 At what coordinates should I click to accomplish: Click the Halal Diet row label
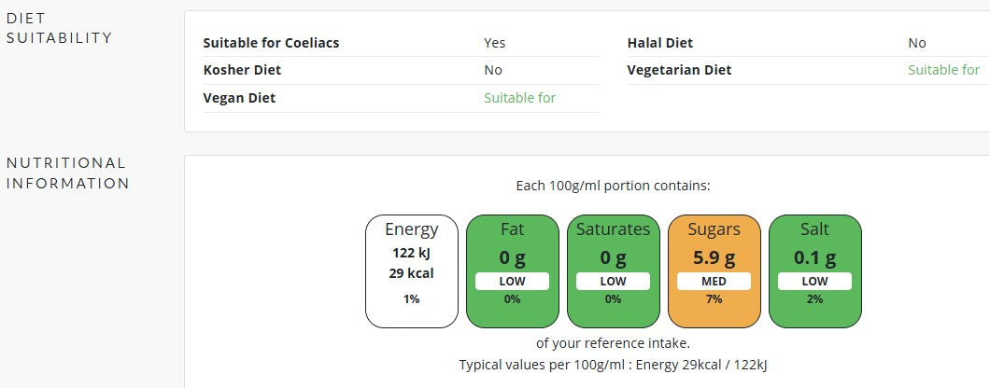point(659,43)
